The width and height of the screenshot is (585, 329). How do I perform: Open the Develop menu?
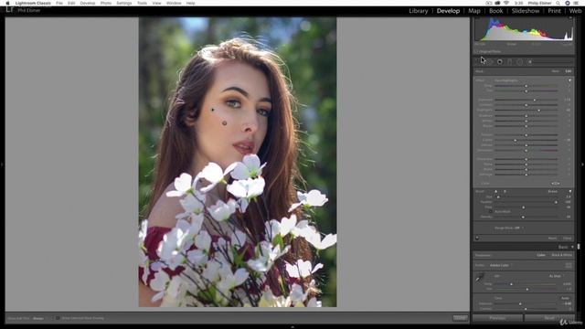tap(88, 3)
